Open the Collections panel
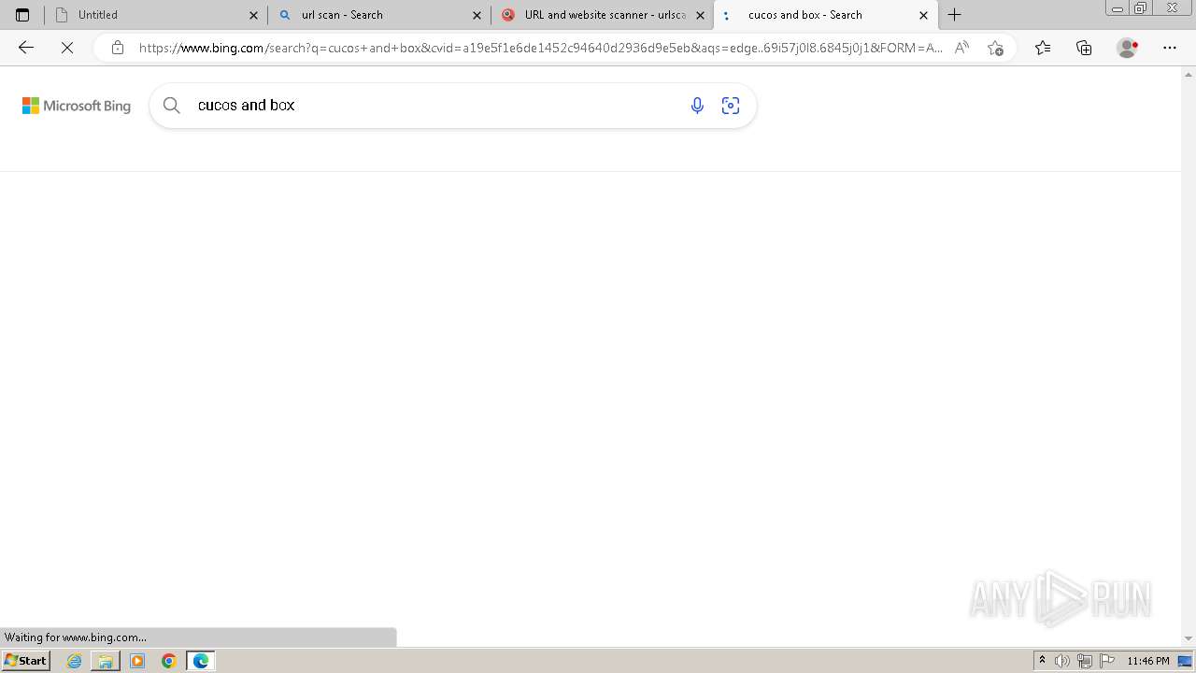1196x673 pixels. click(x=1084, y=48)
